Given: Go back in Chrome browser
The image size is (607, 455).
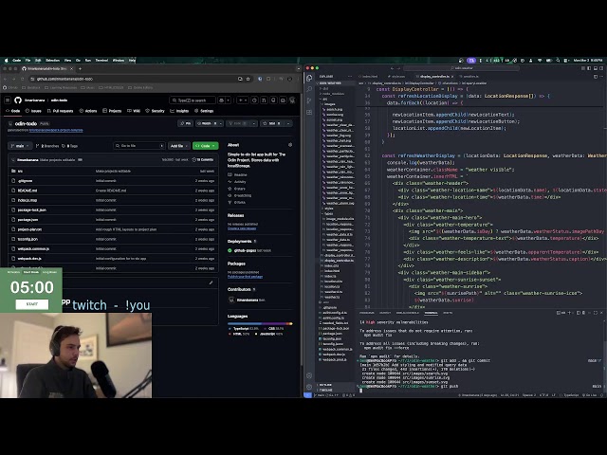Looking at the screenshot, I should pos(6,79).
